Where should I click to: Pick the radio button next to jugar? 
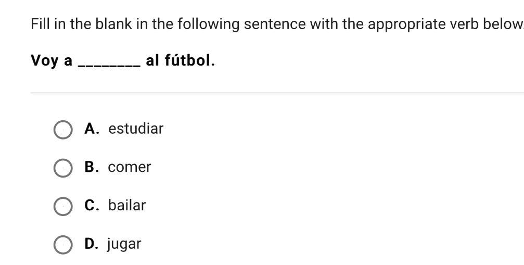tap(63, 245)
